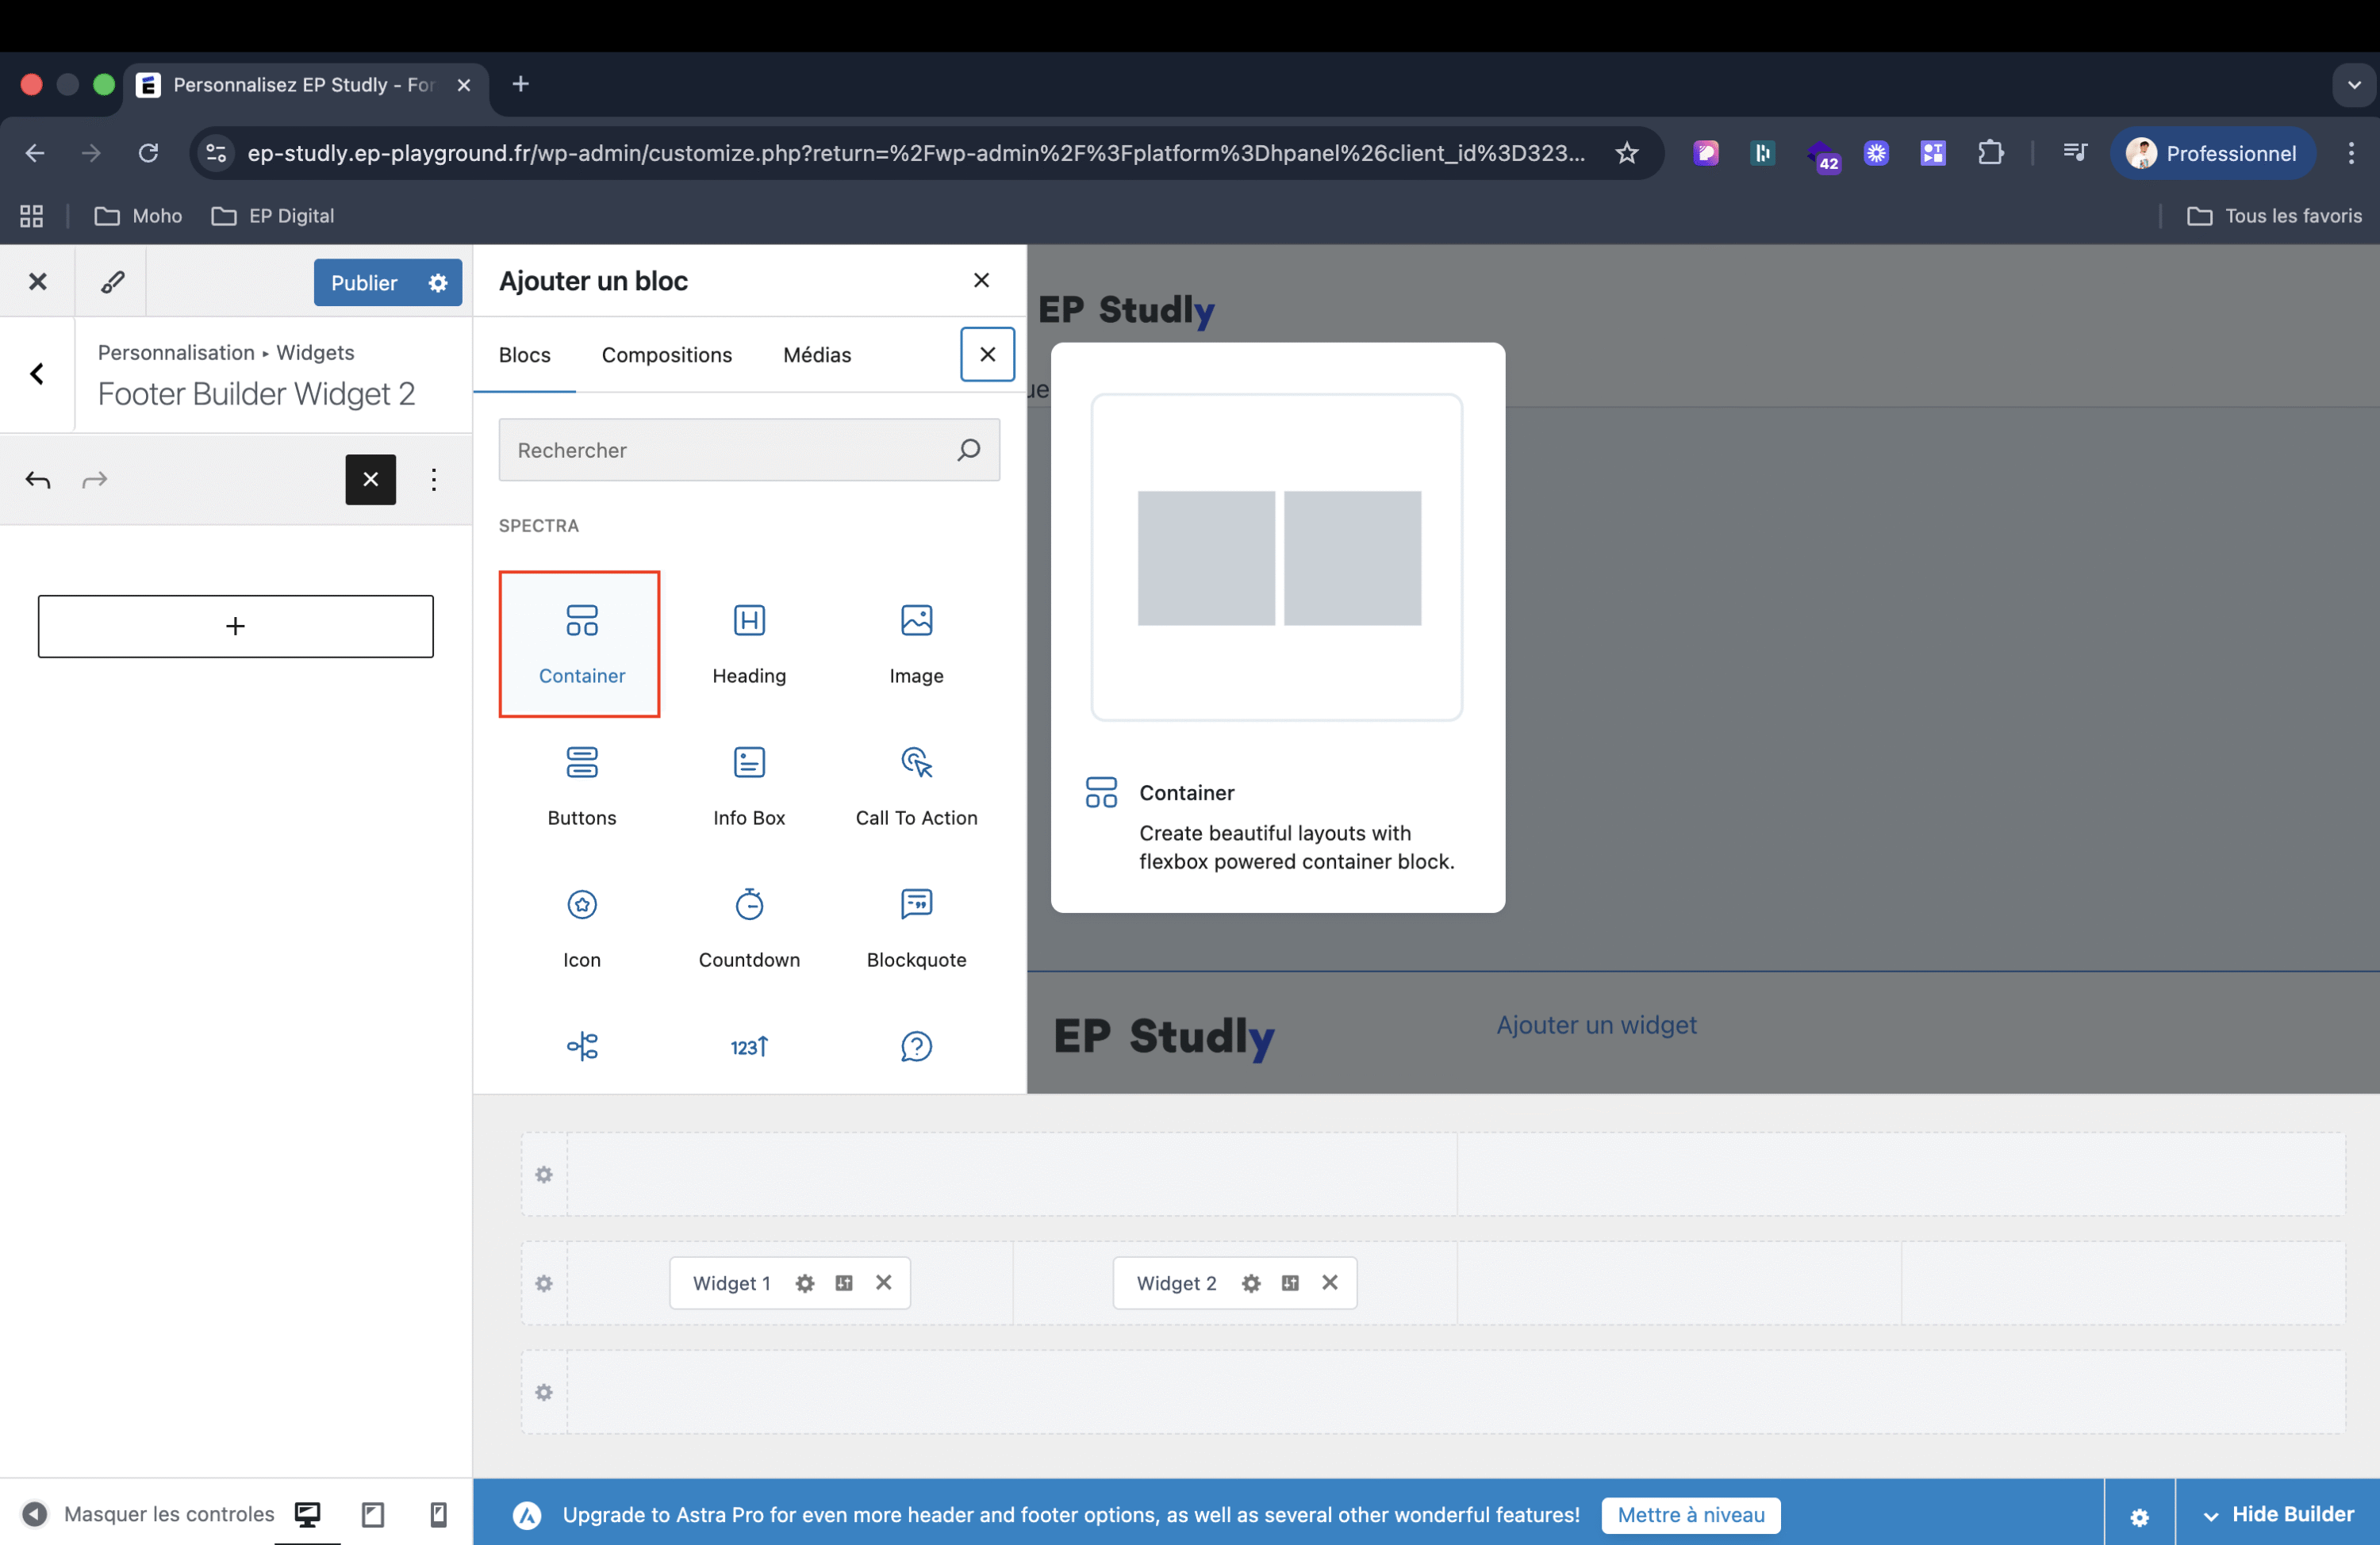Switch to the Compositions tab
2380x1545 pixels.
pyautogui.click(x=666, y=355)
